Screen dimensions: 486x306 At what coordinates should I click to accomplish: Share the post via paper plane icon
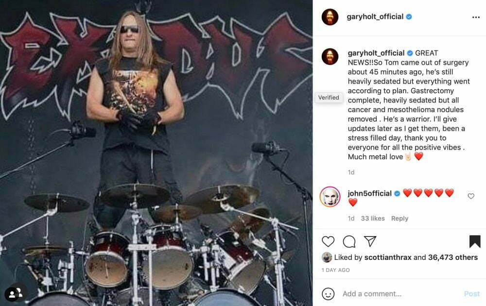point(370,241)
